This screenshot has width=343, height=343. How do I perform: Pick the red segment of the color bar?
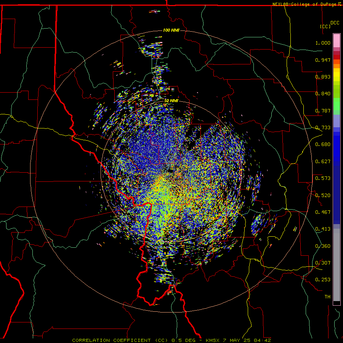337,57
